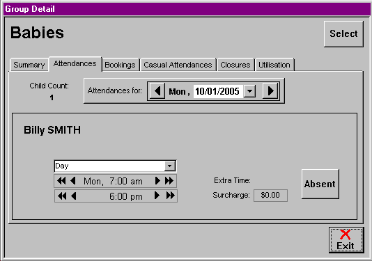The width and height of the screenshot is (372, 261).
Task: Open the date picker dropdown arrow
Action: [249, 91]
